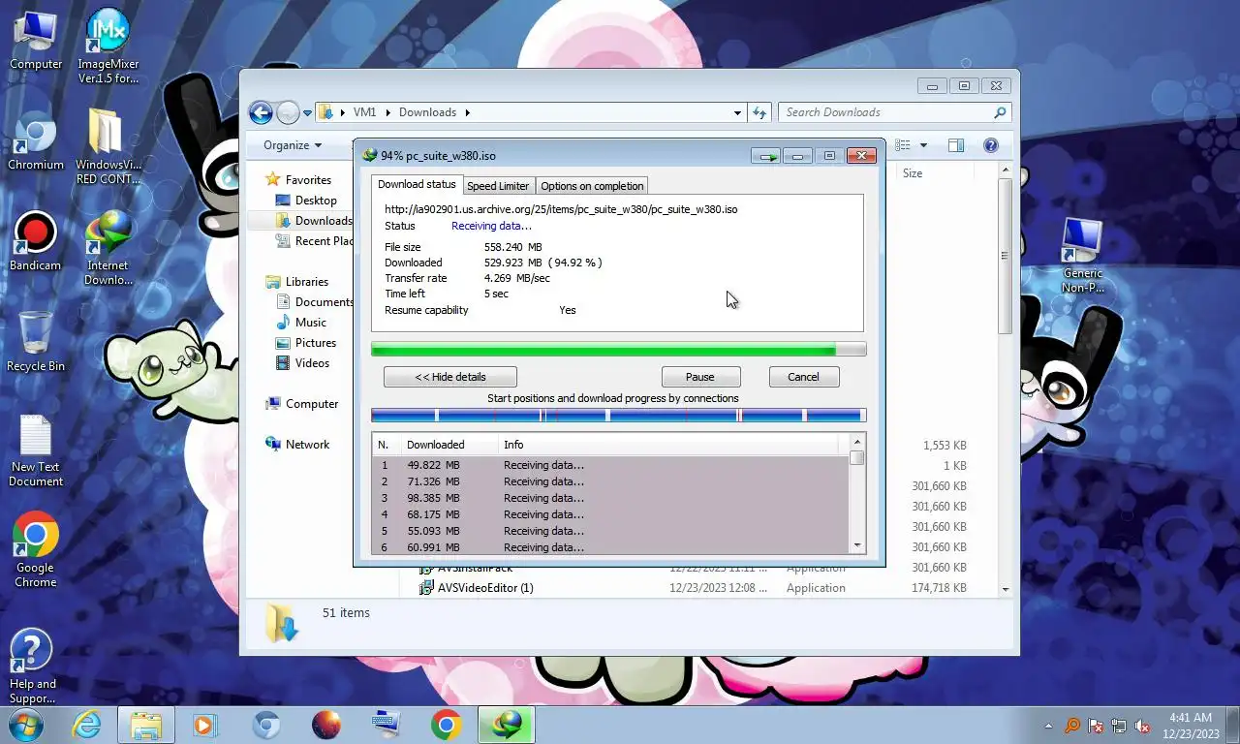Viewport: 1240px width, 744px height.
Task: Switch to Windows Explorer in the taskbar
Action: point(146,725)
